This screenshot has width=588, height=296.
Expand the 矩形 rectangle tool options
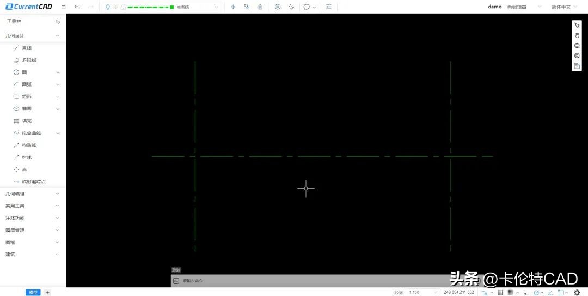(x=58, y=97)
